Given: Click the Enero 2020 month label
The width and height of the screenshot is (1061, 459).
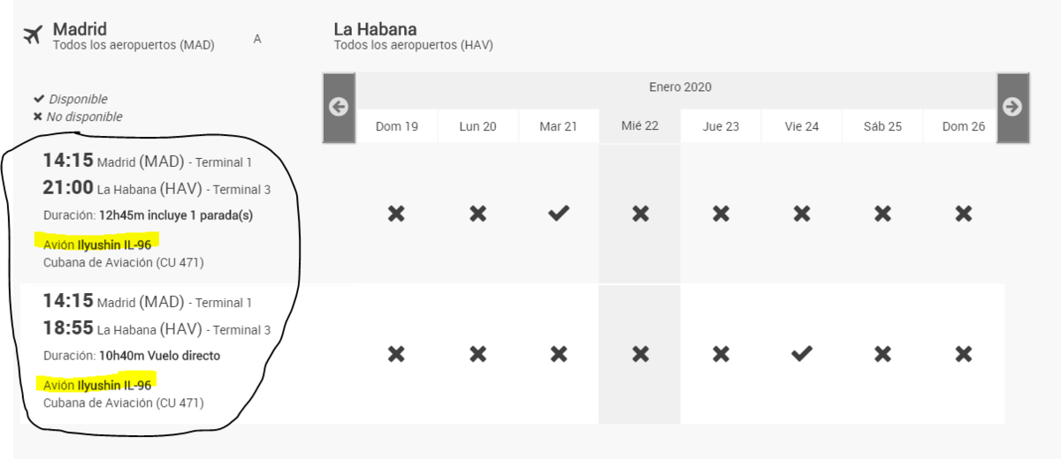Looking at the screenshot, I should [680, 87].
